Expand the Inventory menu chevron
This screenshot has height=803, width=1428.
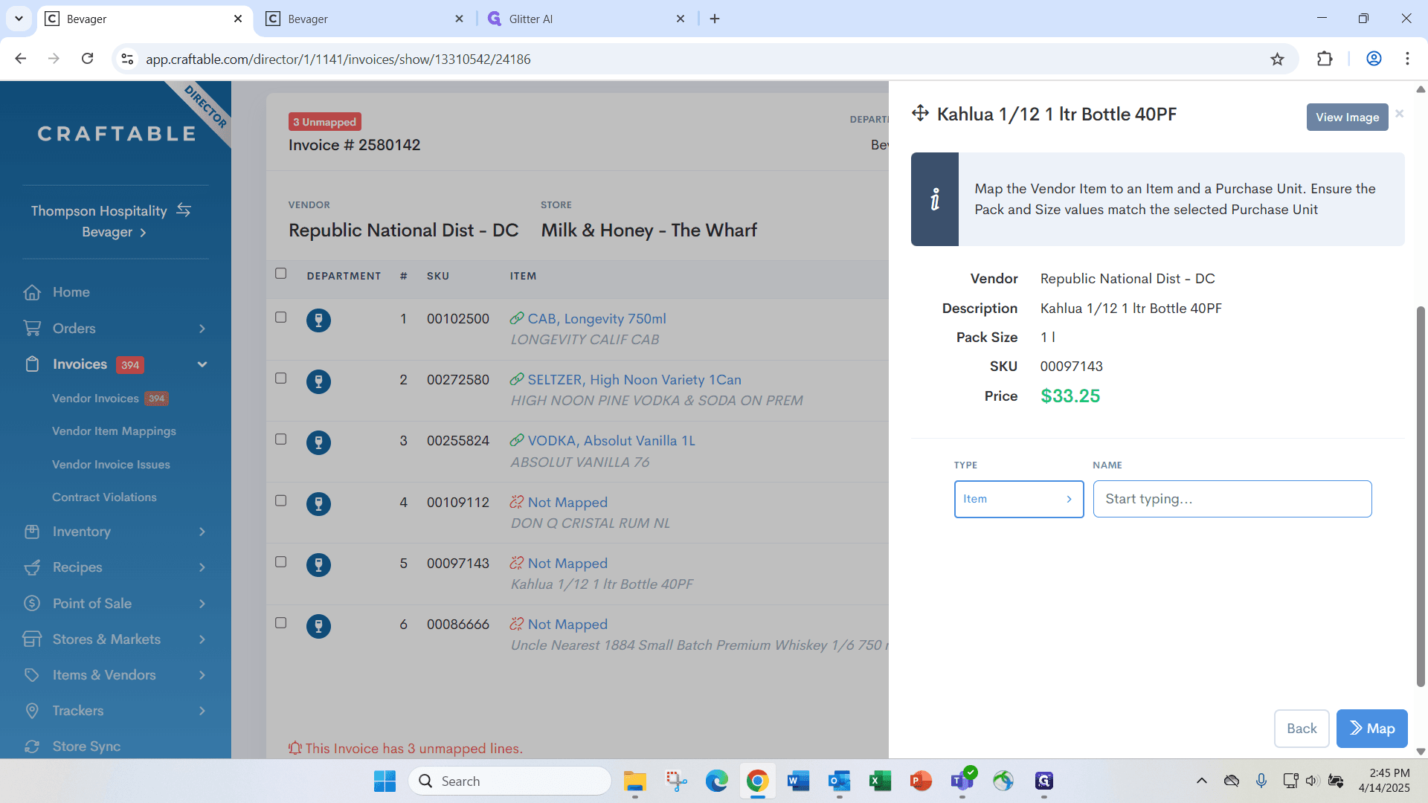click(x=202, y=532)
